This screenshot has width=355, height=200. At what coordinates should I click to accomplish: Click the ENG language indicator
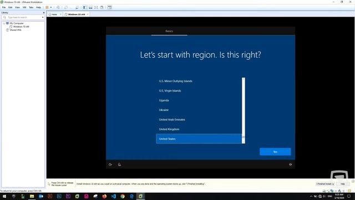(x=329, y=196)
